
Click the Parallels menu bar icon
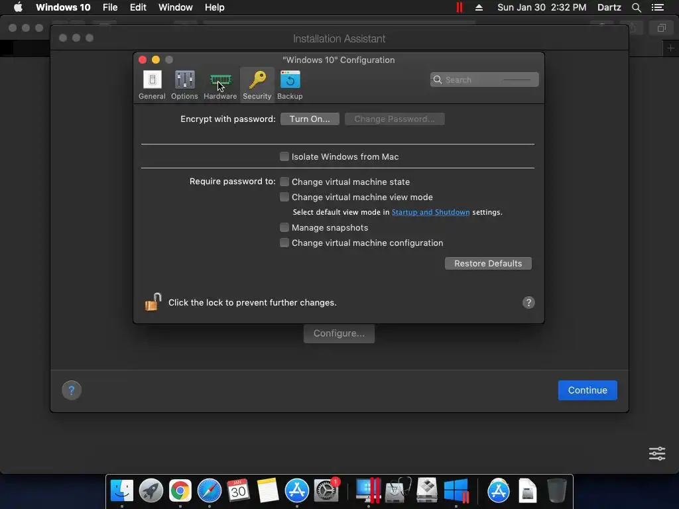click(460, 7)
